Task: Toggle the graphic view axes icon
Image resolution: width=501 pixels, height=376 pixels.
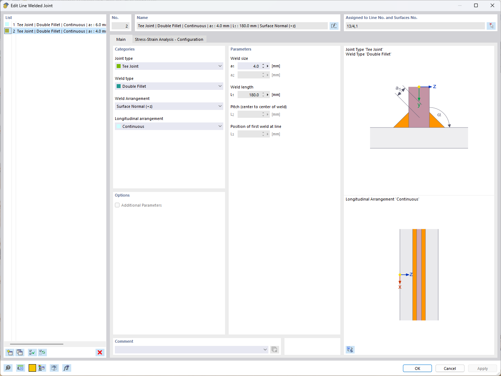Action: click(350, 350)
